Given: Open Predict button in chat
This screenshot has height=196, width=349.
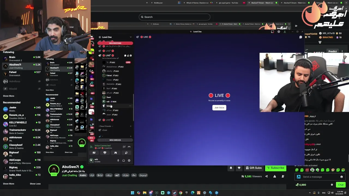Looking at the screenshot, I should 333,51.
